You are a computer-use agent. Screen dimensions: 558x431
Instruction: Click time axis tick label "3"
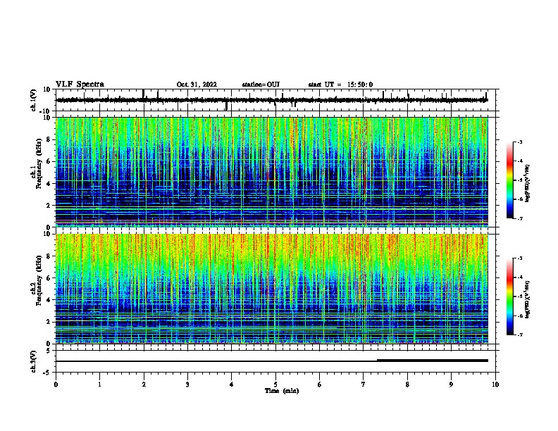[187, 385]
